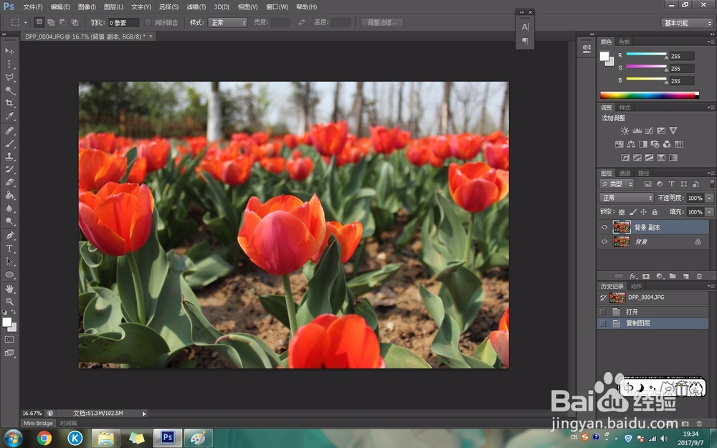717x448 pixels.
Task: Select the Clone Stamp tool
Action: (x=9, y=156)
